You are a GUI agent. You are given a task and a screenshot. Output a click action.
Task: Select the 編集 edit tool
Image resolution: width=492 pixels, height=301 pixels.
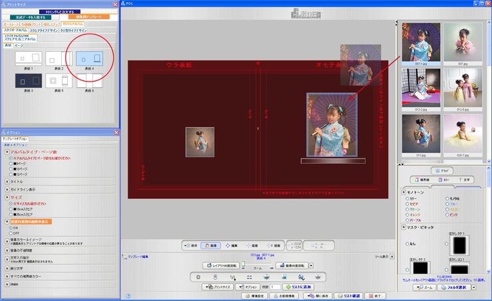tap(232, 245)
